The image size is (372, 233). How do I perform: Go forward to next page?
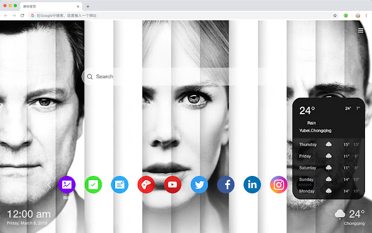point(14,16)
